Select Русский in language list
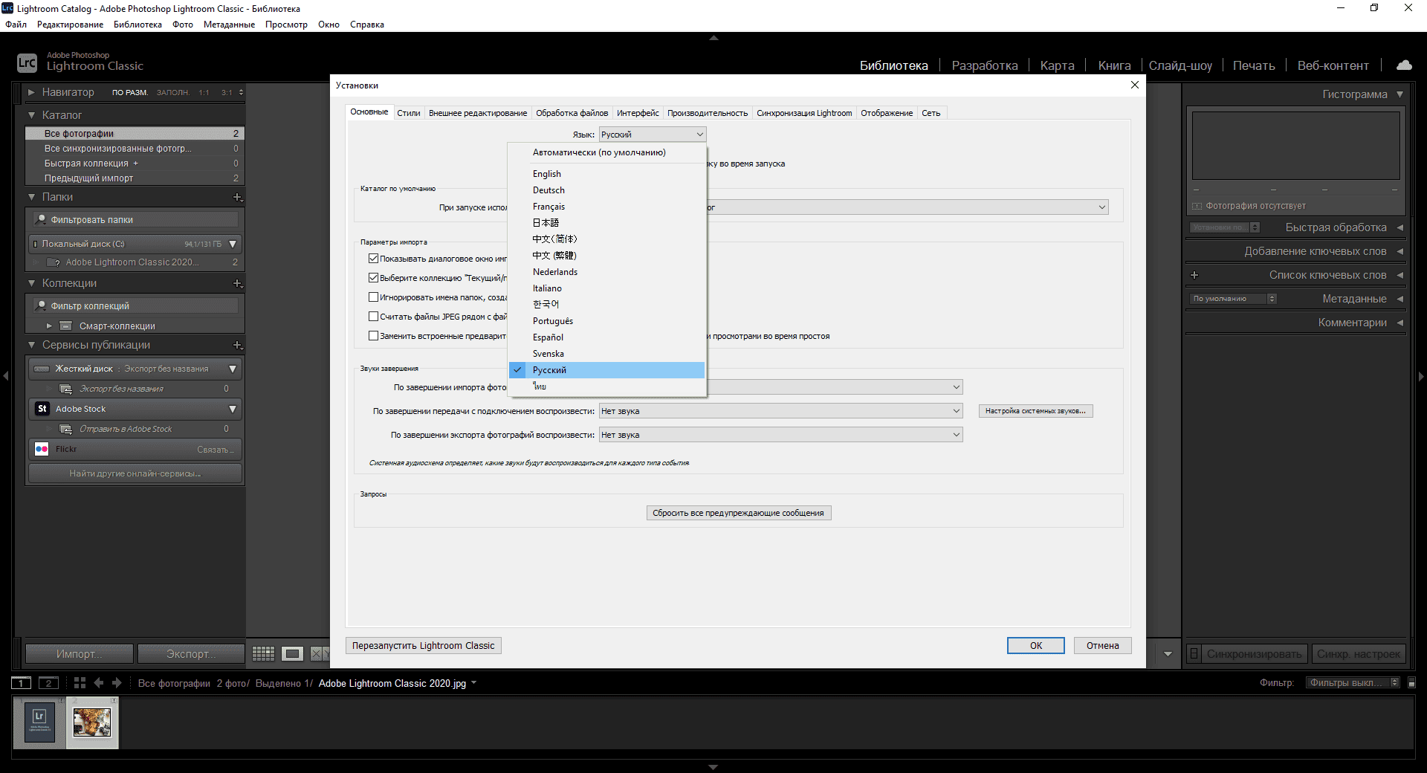 (x=606, y=370)
